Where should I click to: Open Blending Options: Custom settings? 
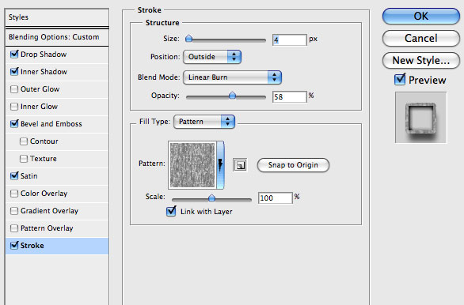(57, 37)
